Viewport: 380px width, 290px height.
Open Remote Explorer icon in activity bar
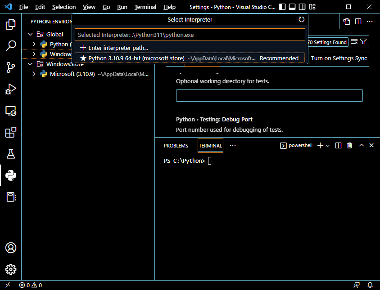coord(11,111)
